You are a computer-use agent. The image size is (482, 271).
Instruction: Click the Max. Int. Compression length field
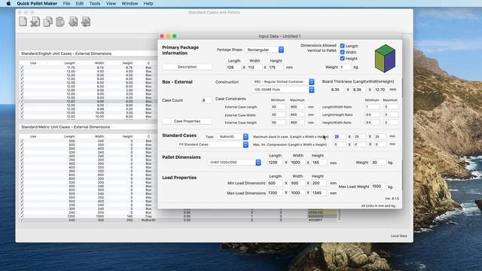(340, 144)
